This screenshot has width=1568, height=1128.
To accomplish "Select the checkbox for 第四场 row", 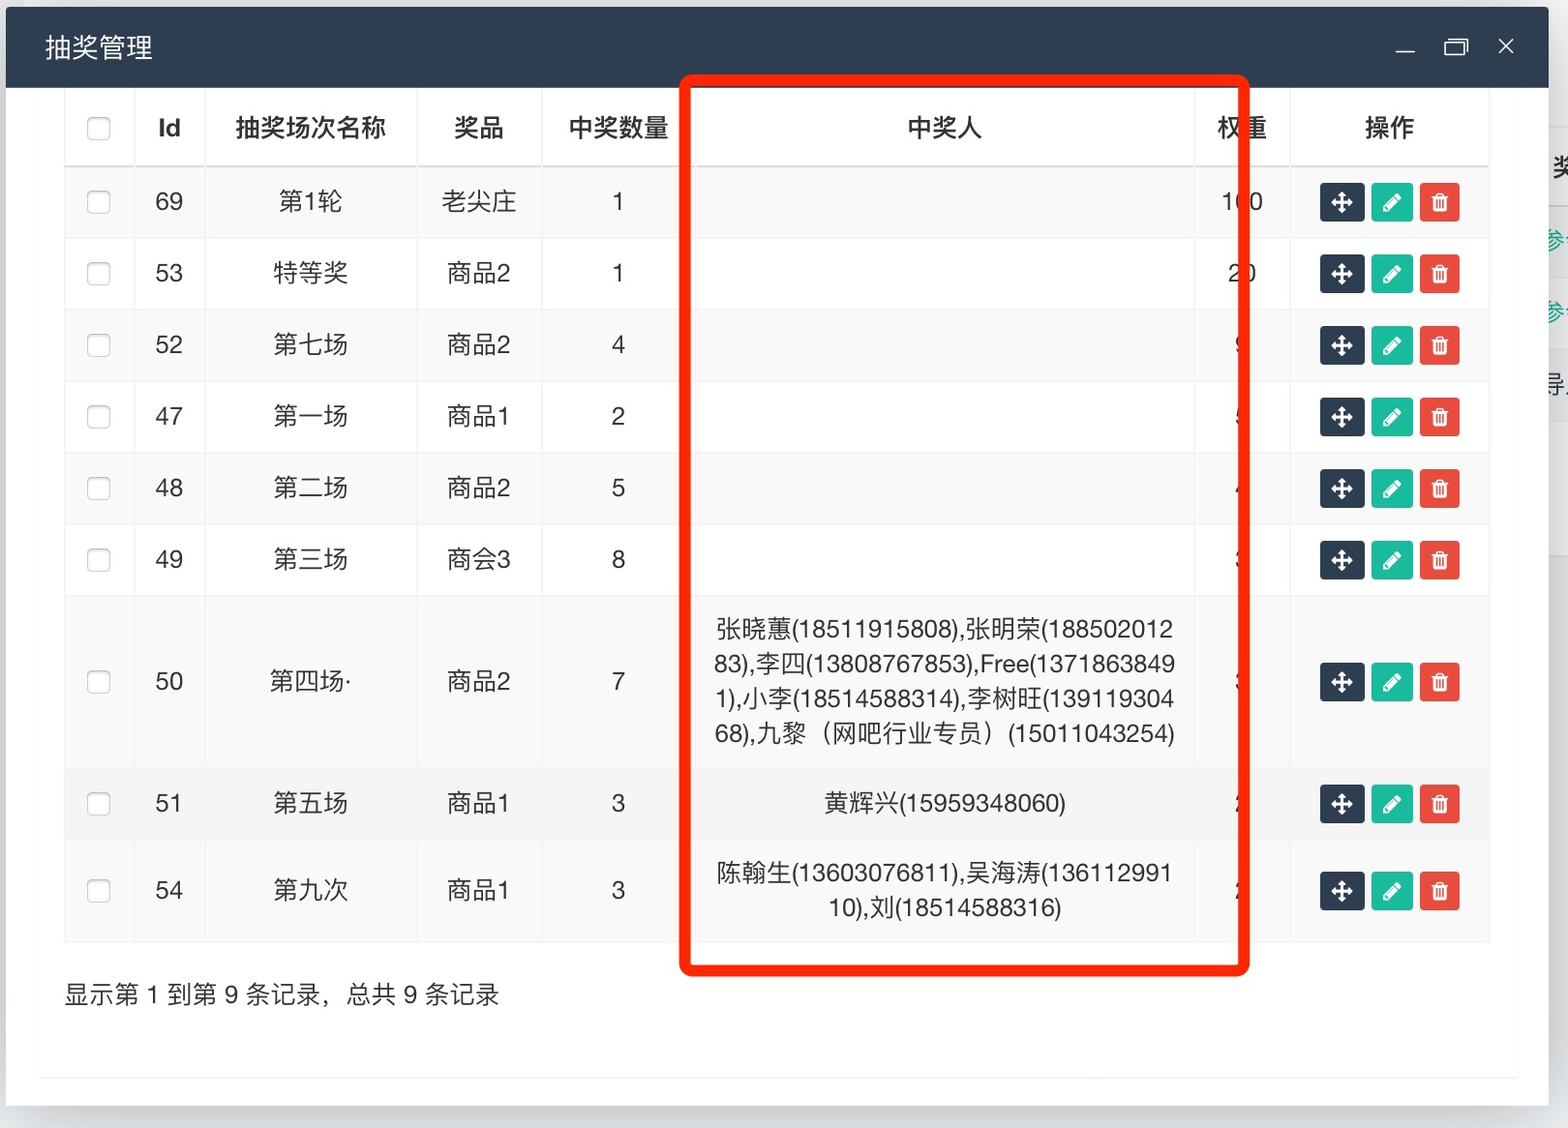I will [x=99, y=682].
